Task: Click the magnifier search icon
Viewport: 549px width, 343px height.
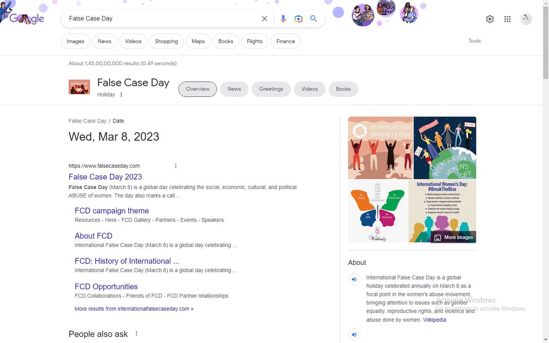Action: coord(314,19)
